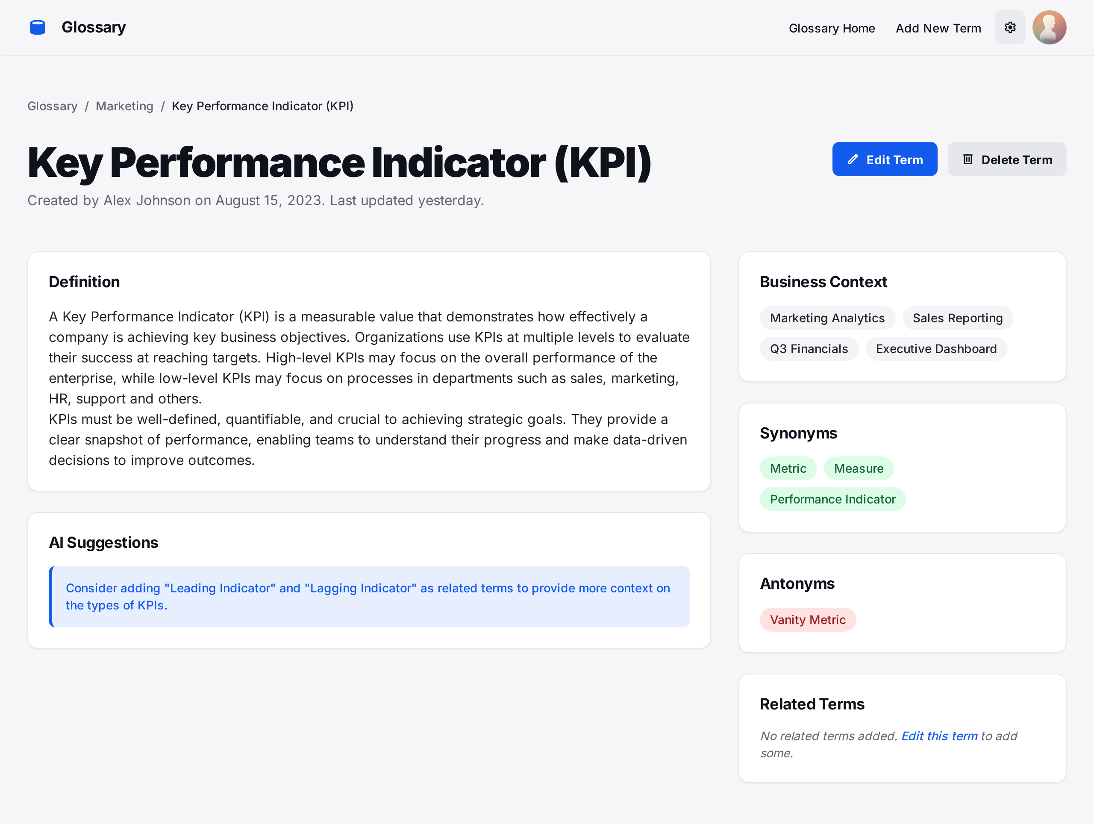Select the Performance Indicator synonym
Image resolution: width=1094 pixels, height=824 pixels.
click(832, 499)
